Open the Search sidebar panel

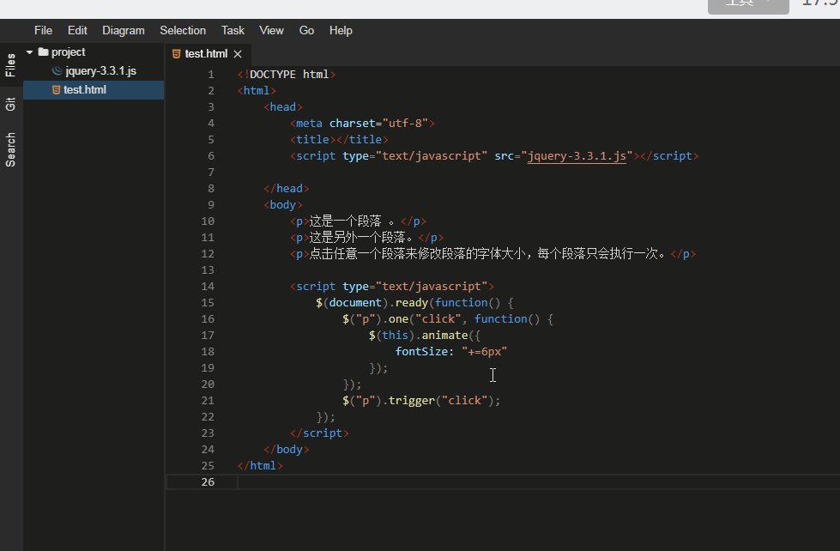click(10, 149)
